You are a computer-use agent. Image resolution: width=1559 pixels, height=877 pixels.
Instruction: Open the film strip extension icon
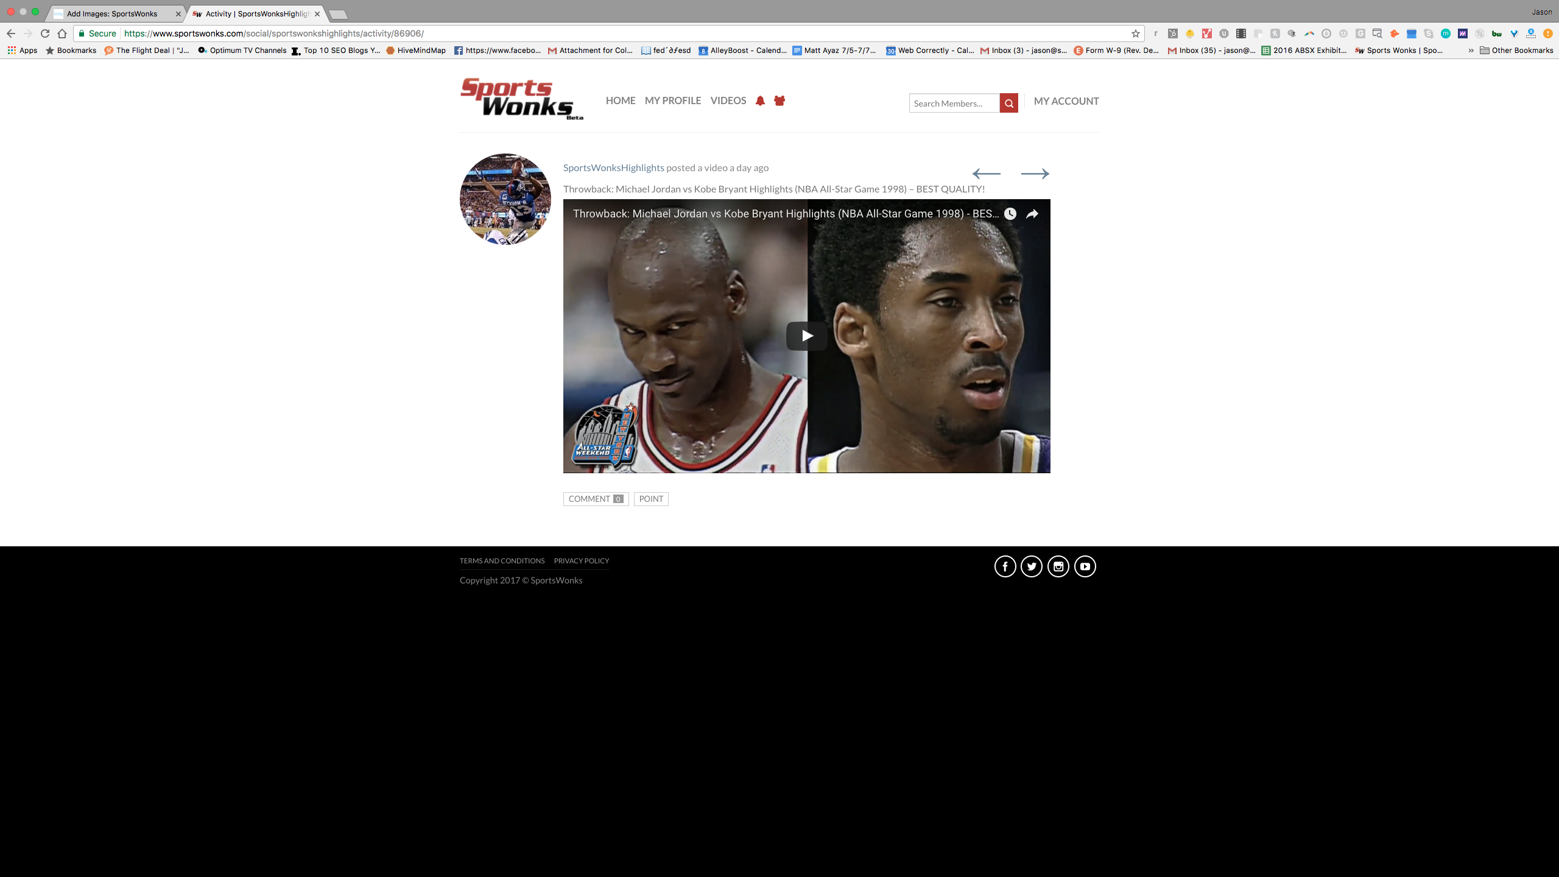[x=1241, y=33]
